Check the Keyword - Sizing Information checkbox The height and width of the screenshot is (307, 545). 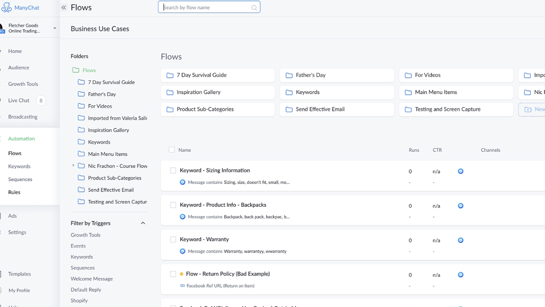click(x=173, y=171)
